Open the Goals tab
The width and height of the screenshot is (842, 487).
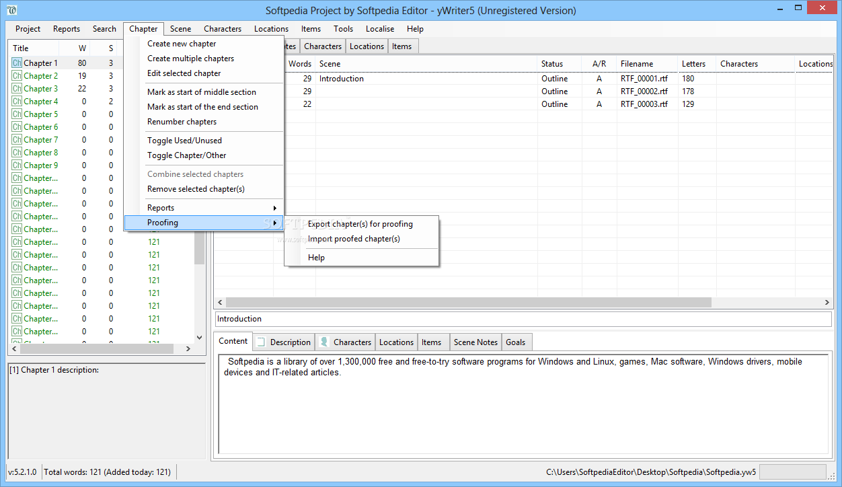[516, 342]
